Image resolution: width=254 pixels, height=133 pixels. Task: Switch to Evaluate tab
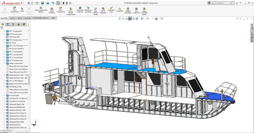click(28, 18)
